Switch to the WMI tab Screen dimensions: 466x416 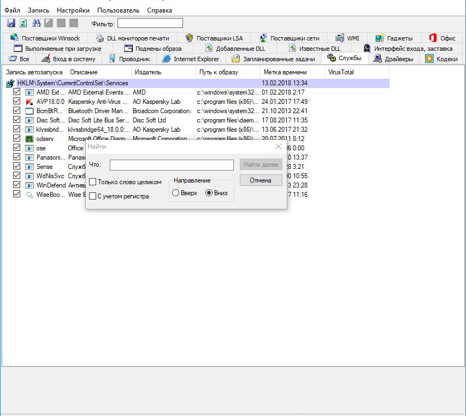(x=347, y=38)
